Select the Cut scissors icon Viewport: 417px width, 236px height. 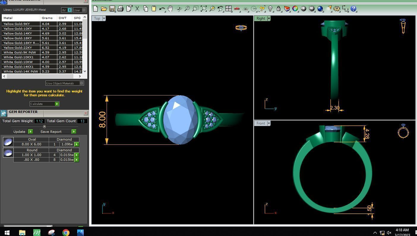[137, 9]
